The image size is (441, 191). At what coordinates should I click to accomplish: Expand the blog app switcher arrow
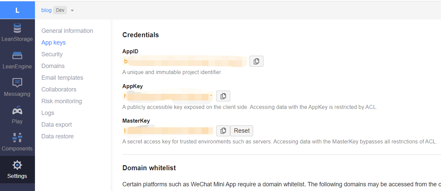coord(72,10)
